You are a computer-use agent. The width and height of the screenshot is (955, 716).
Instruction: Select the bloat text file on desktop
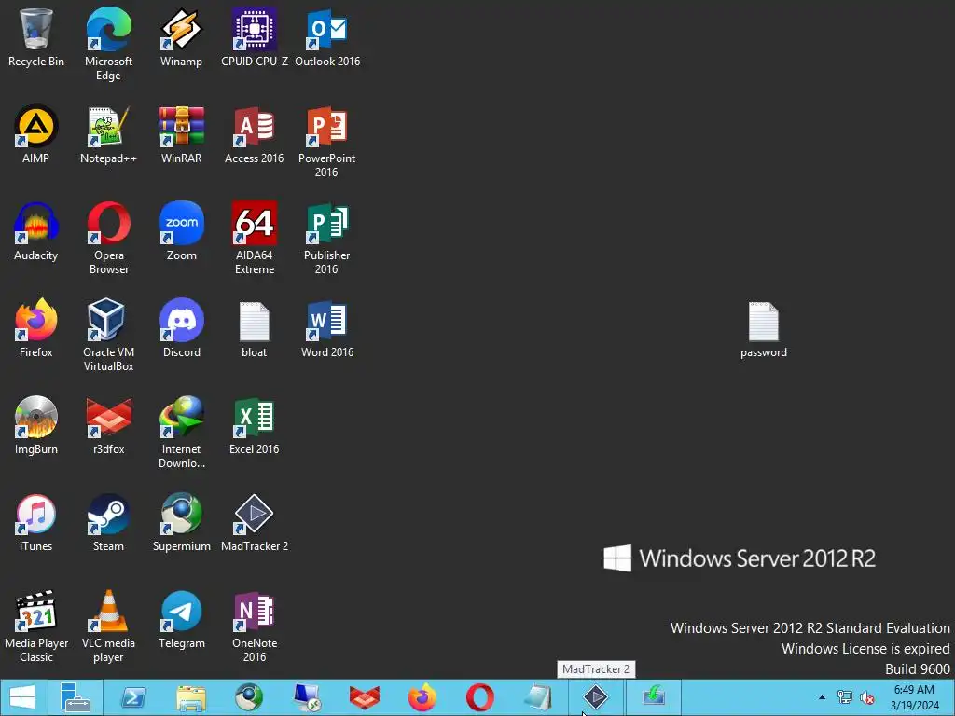[254, 328]
